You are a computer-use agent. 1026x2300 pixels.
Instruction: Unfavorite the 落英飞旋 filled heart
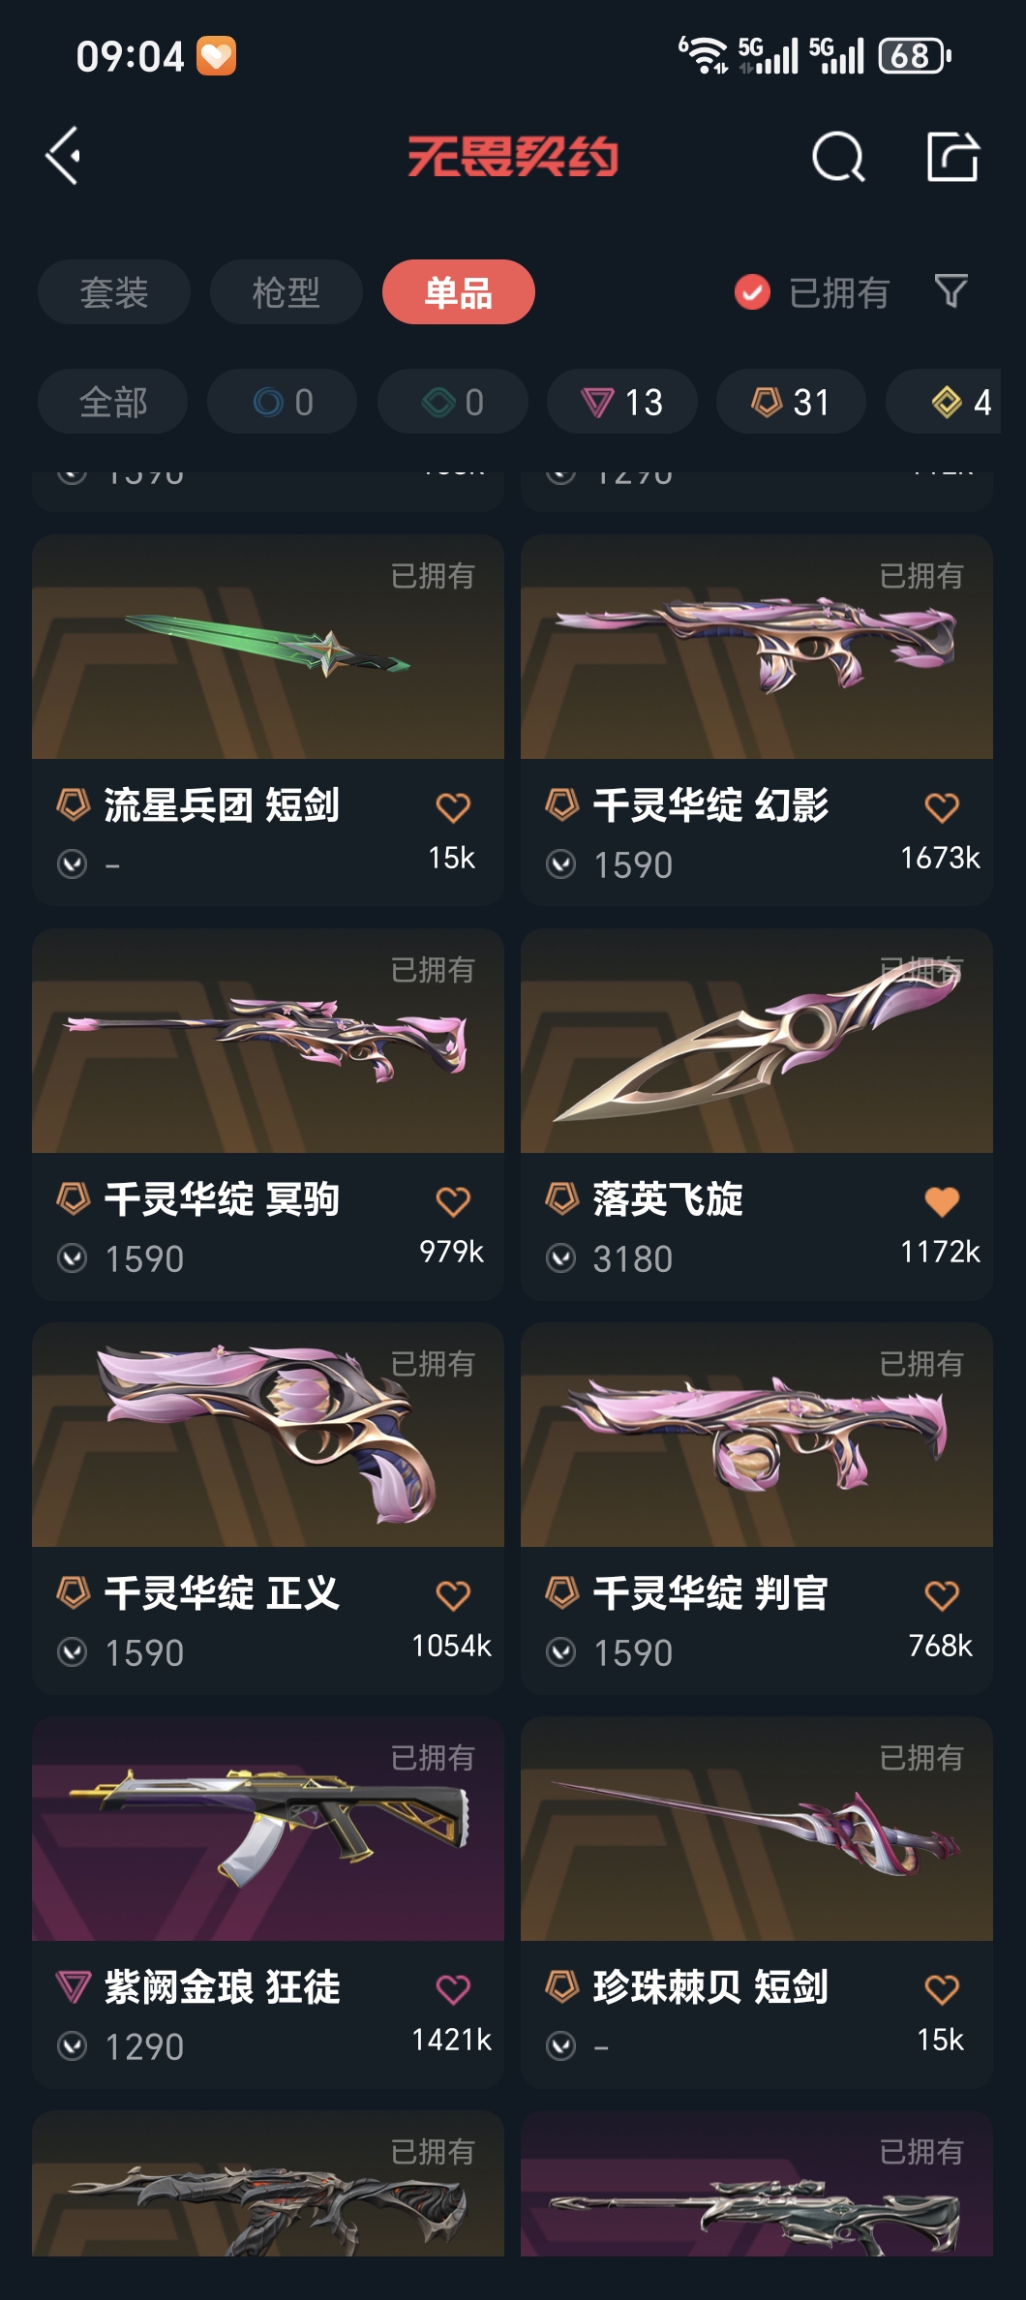941,1200
